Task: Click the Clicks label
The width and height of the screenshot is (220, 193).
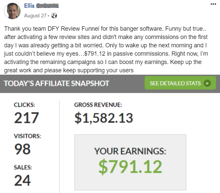Action: pos(25,105)
